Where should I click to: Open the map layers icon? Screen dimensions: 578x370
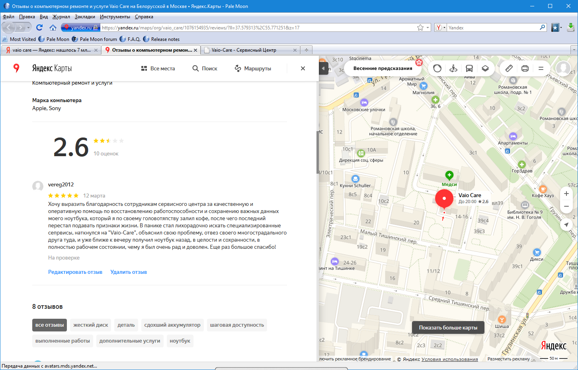point(485,68)
